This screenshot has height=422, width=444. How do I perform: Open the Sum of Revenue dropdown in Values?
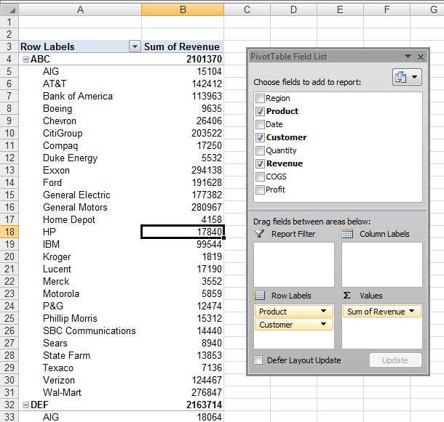point(412,312)
